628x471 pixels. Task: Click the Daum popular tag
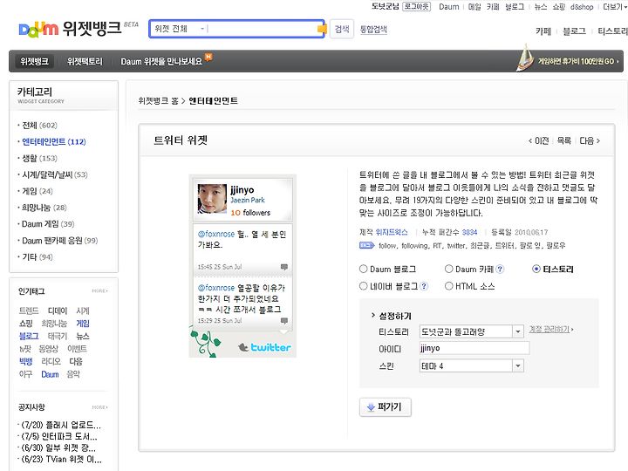pyautogui.click(x=50, y=374)
